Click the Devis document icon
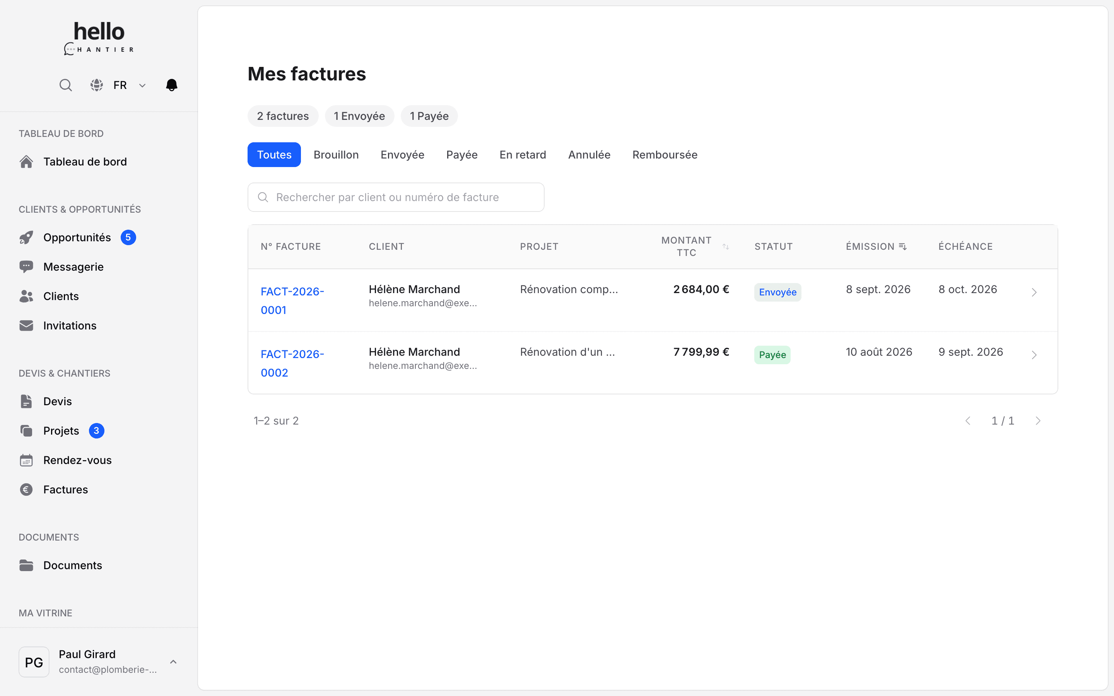This screenshot has width=1114, height=696. [x=26, y=401]
